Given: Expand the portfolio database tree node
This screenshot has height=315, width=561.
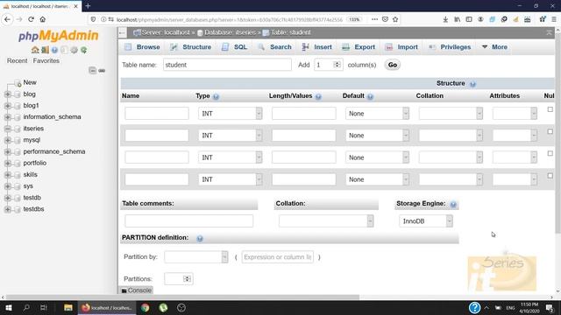Looking at the screenshot, I should pos(8,164).
